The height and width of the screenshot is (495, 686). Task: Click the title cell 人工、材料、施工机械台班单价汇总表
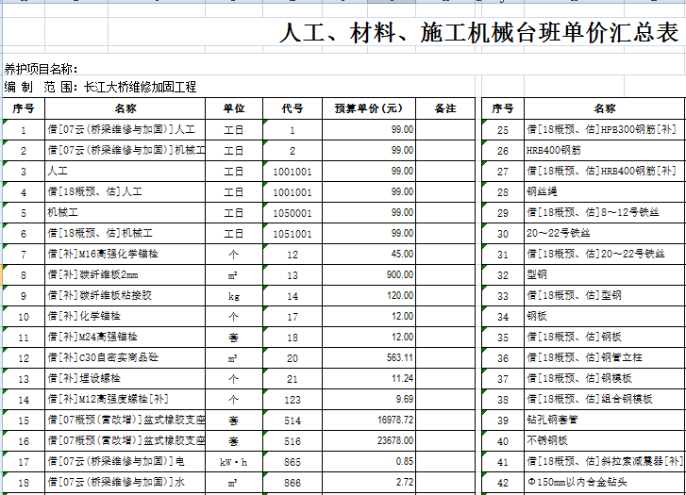pos(479,34)
